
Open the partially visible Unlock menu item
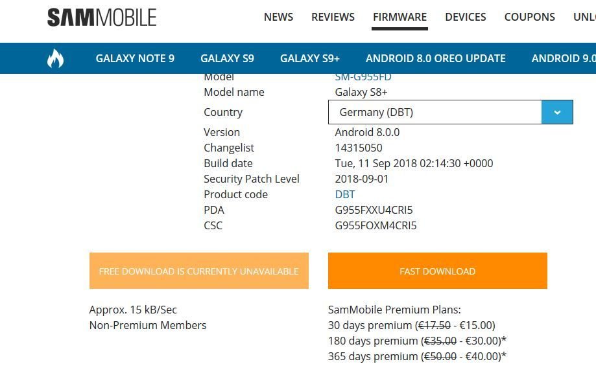click(x=584, y=17)
